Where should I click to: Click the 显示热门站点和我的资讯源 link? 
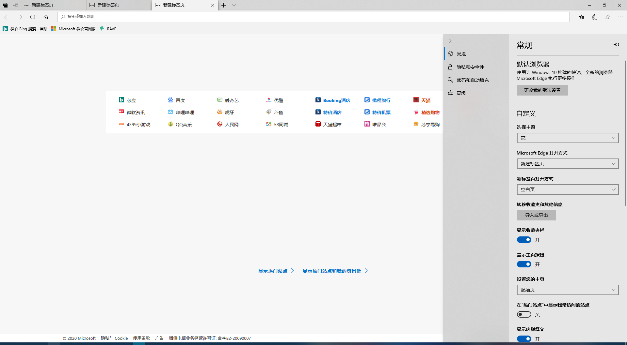(x=335, y=271)
